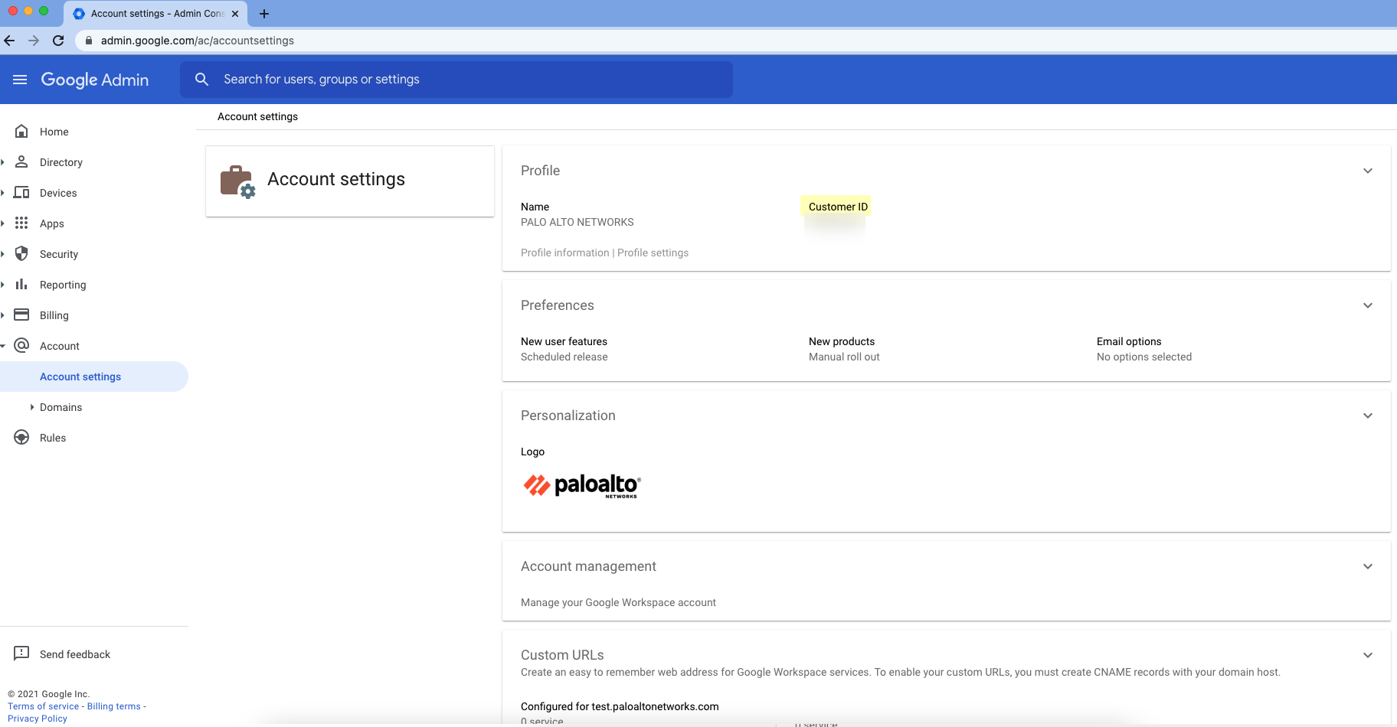Click the Security shield icon
This screenshot has height=727, width=1397.
pos(21,253)
